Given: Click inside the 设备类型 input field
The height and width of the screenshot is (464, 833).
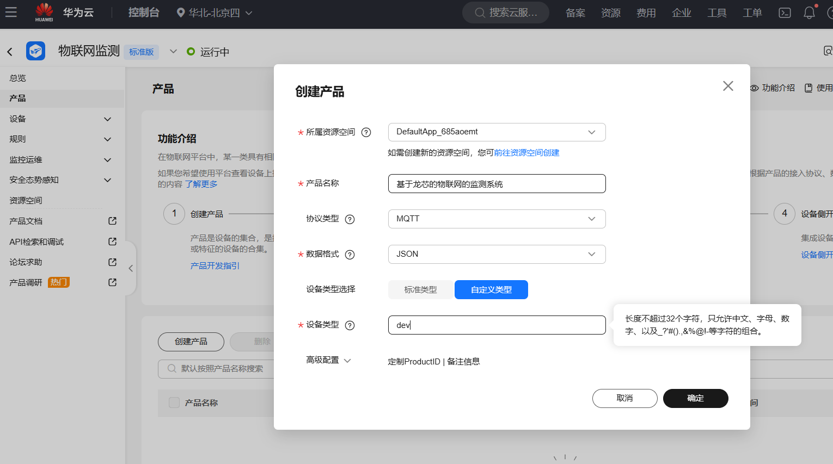Looking at the screenshot, I should [x=496, y=325].
